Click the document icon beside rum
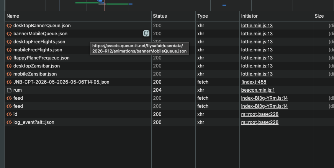The width and height of the screenshot is (334, 168). point(9,90)
